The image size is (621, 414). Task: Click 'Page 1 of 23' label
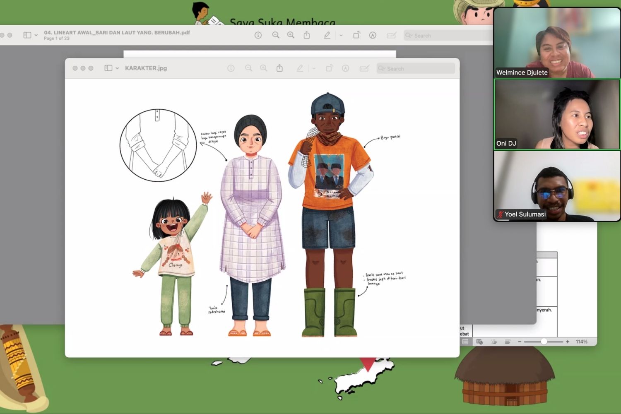tap(57, 39)
